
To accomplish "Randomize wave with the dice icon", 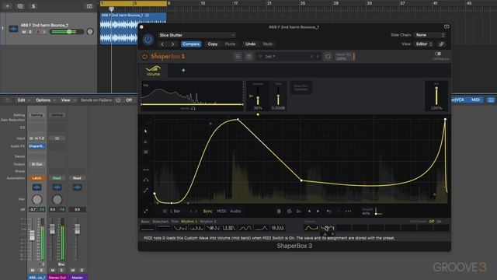I will [289, 211].
